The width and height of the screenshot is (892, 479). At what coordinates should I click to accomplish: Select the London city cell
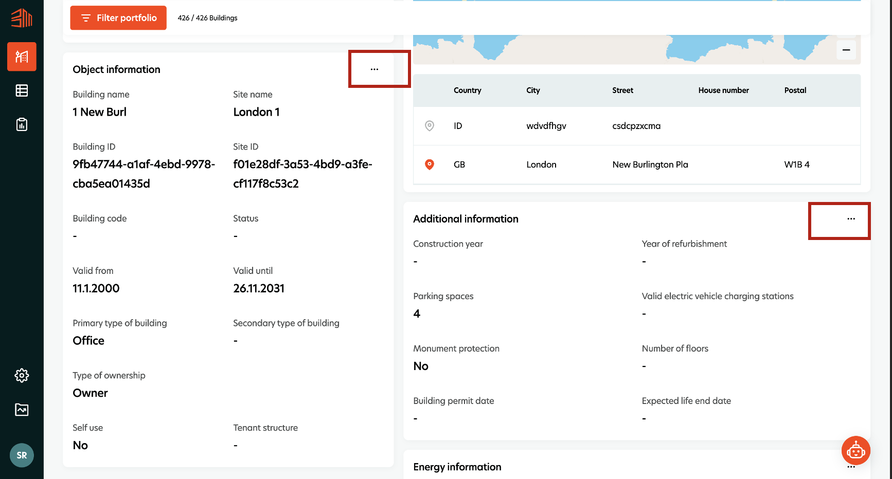541,164
